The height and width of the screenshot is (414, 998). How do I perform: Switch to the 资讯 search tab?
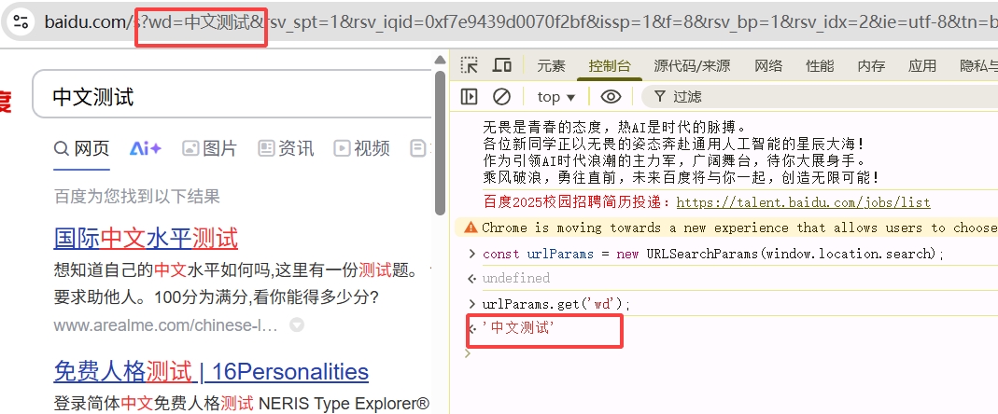[286, 149]
